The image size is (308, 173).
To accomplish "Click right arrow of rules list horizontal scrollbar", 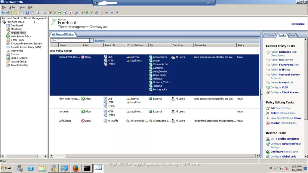I will [257, 156].
